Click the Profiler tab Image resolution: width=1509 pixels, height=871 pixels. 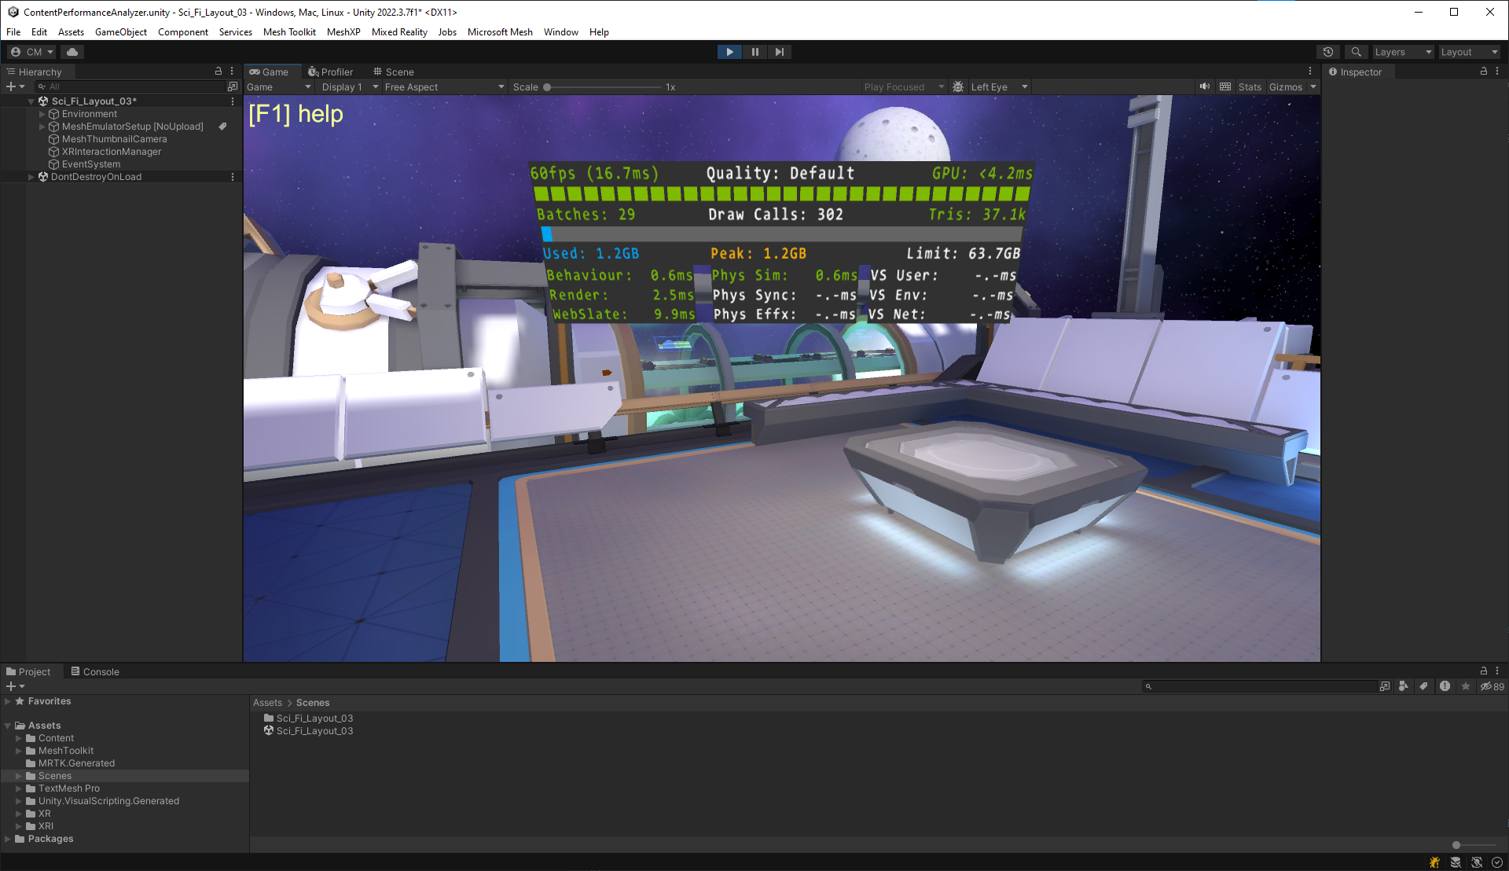pos(332,71)
